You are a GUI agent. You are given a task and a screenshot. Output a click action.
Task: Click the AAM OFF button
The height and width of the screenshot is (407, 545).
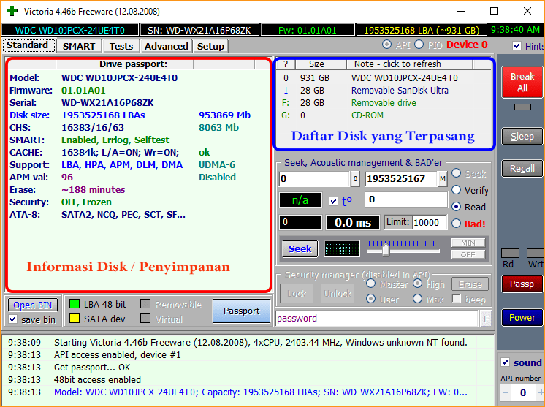pos(468,254)
